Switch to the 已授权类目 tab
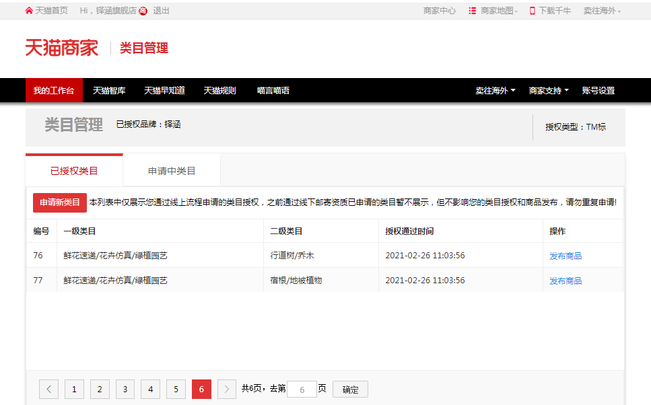Image resolution: width=651 pixels, height=405 pixels. point(74,171)
